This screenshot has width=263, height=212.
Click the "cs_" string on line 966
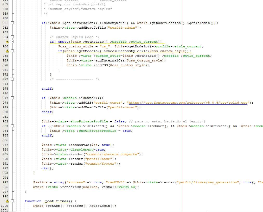point(105,46)
